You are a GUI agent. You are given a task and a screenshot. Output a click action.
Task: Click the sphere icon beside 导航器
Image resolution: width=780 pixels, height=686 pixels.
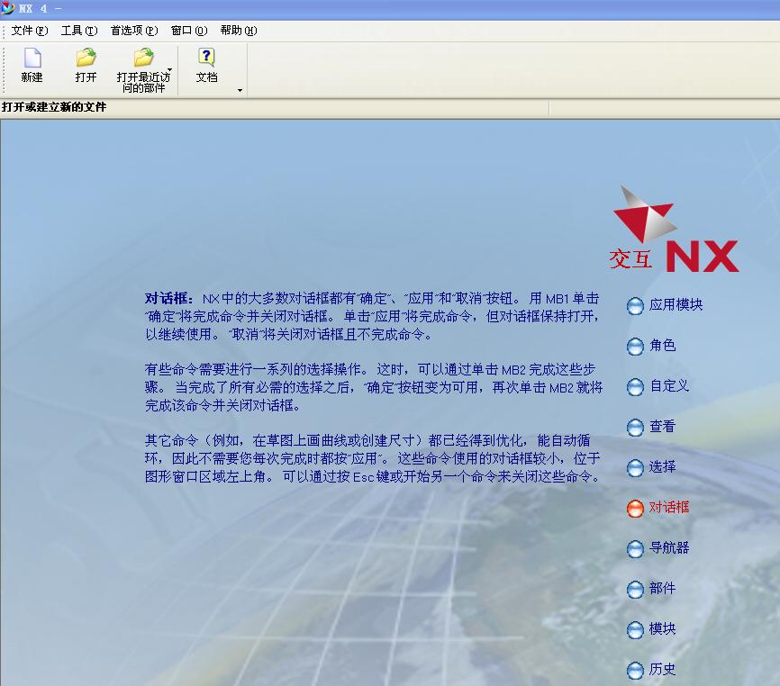click(x=635, y=549)
